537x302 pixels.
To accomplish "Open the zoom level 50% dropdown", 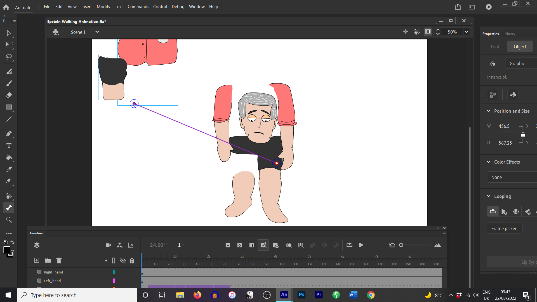I will pyautogui.click(x=466, y=32).
